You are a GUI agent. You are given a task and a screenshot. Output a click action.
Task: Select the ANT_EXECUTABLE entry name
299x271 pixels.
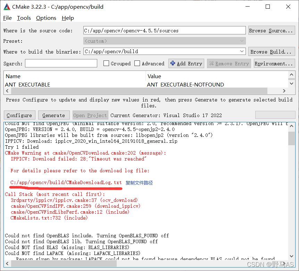pos(28,84)
